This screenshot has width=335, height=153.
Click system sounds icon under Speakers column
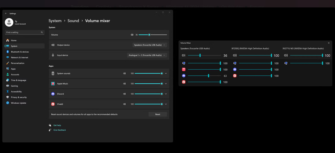click(x=184, y=63)
